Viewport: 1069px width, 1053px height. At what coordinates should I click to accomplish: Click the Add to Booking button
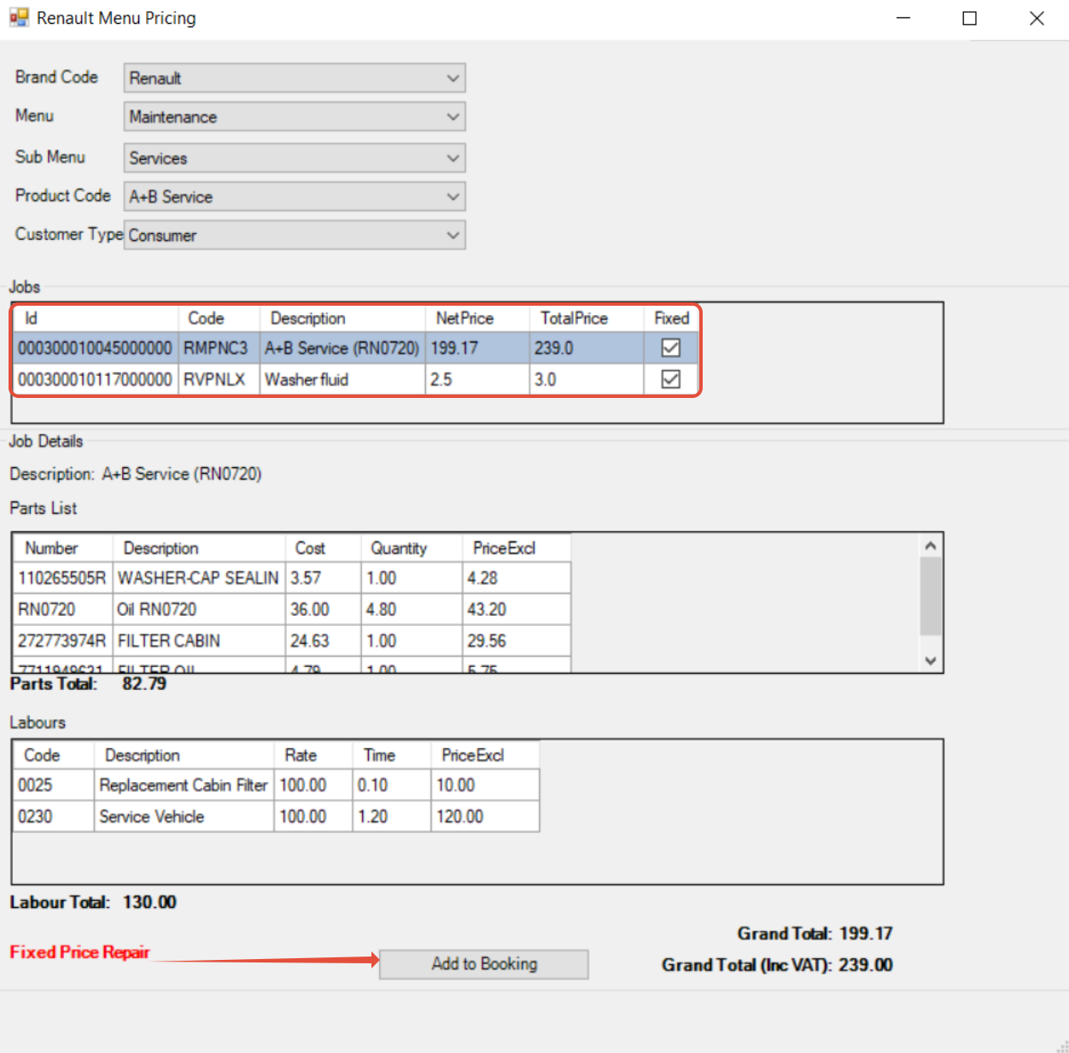484,964
